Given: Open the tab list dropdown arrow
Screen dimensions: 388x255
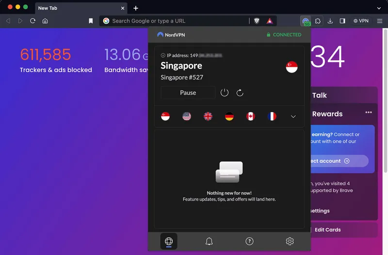Looking at the screenshot, I should (x=379, y=8).
